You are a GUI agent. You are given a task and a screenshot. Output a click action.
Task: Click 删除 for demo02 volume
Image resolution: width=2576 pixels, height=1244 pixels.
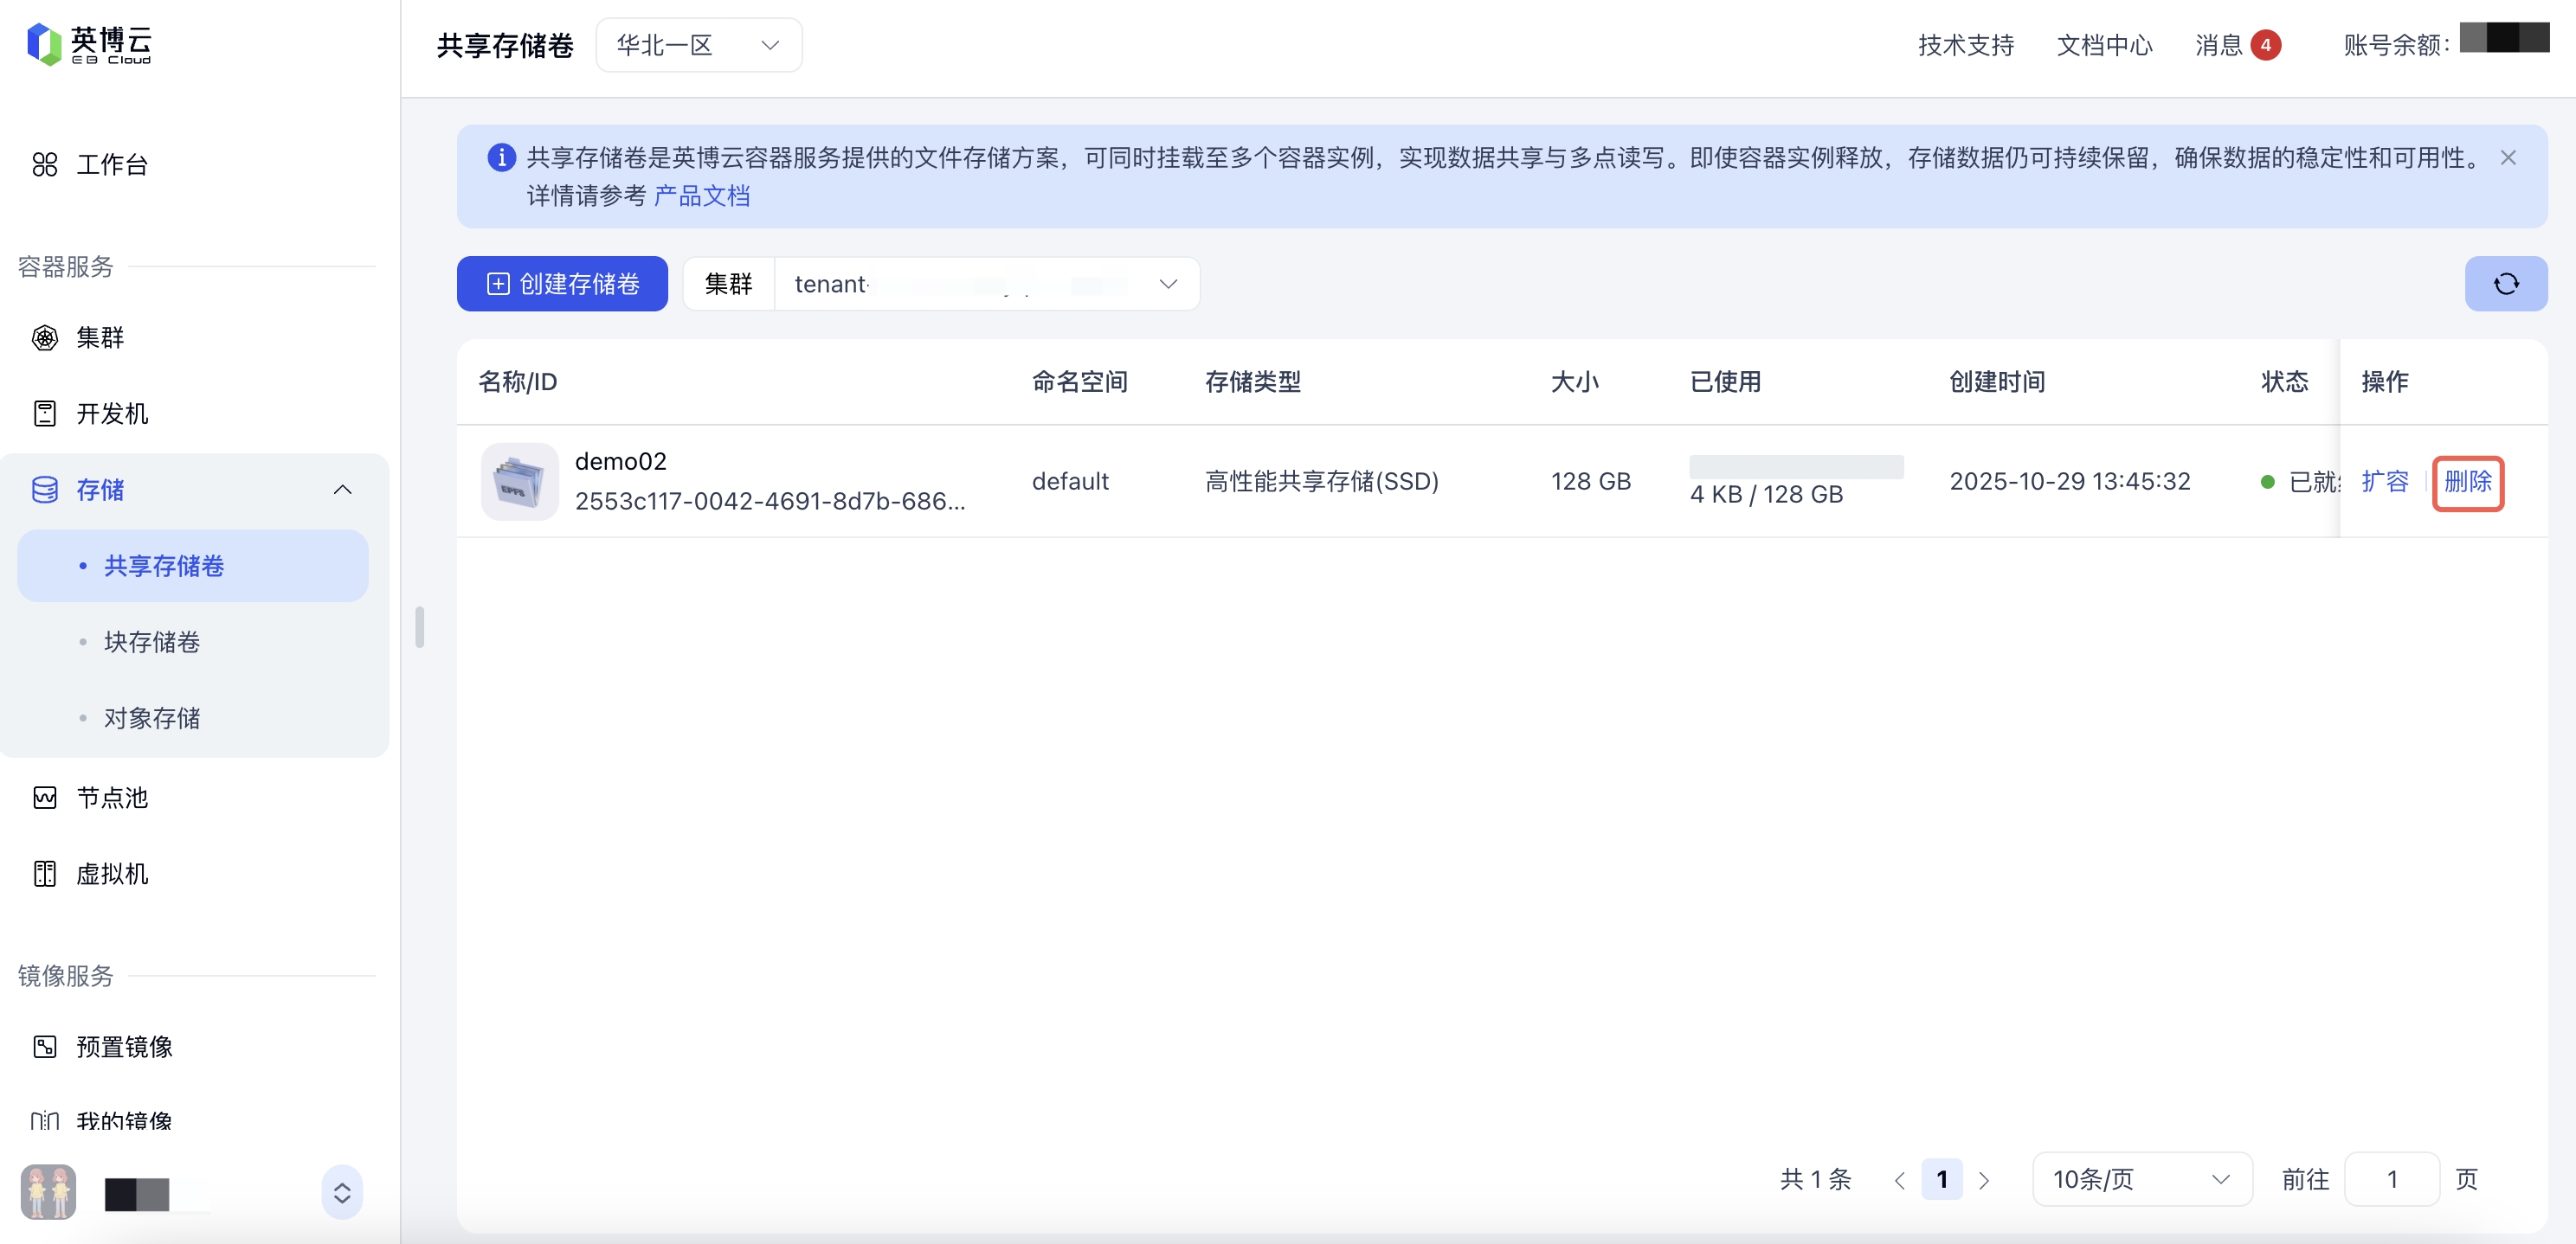(2467, 482)
